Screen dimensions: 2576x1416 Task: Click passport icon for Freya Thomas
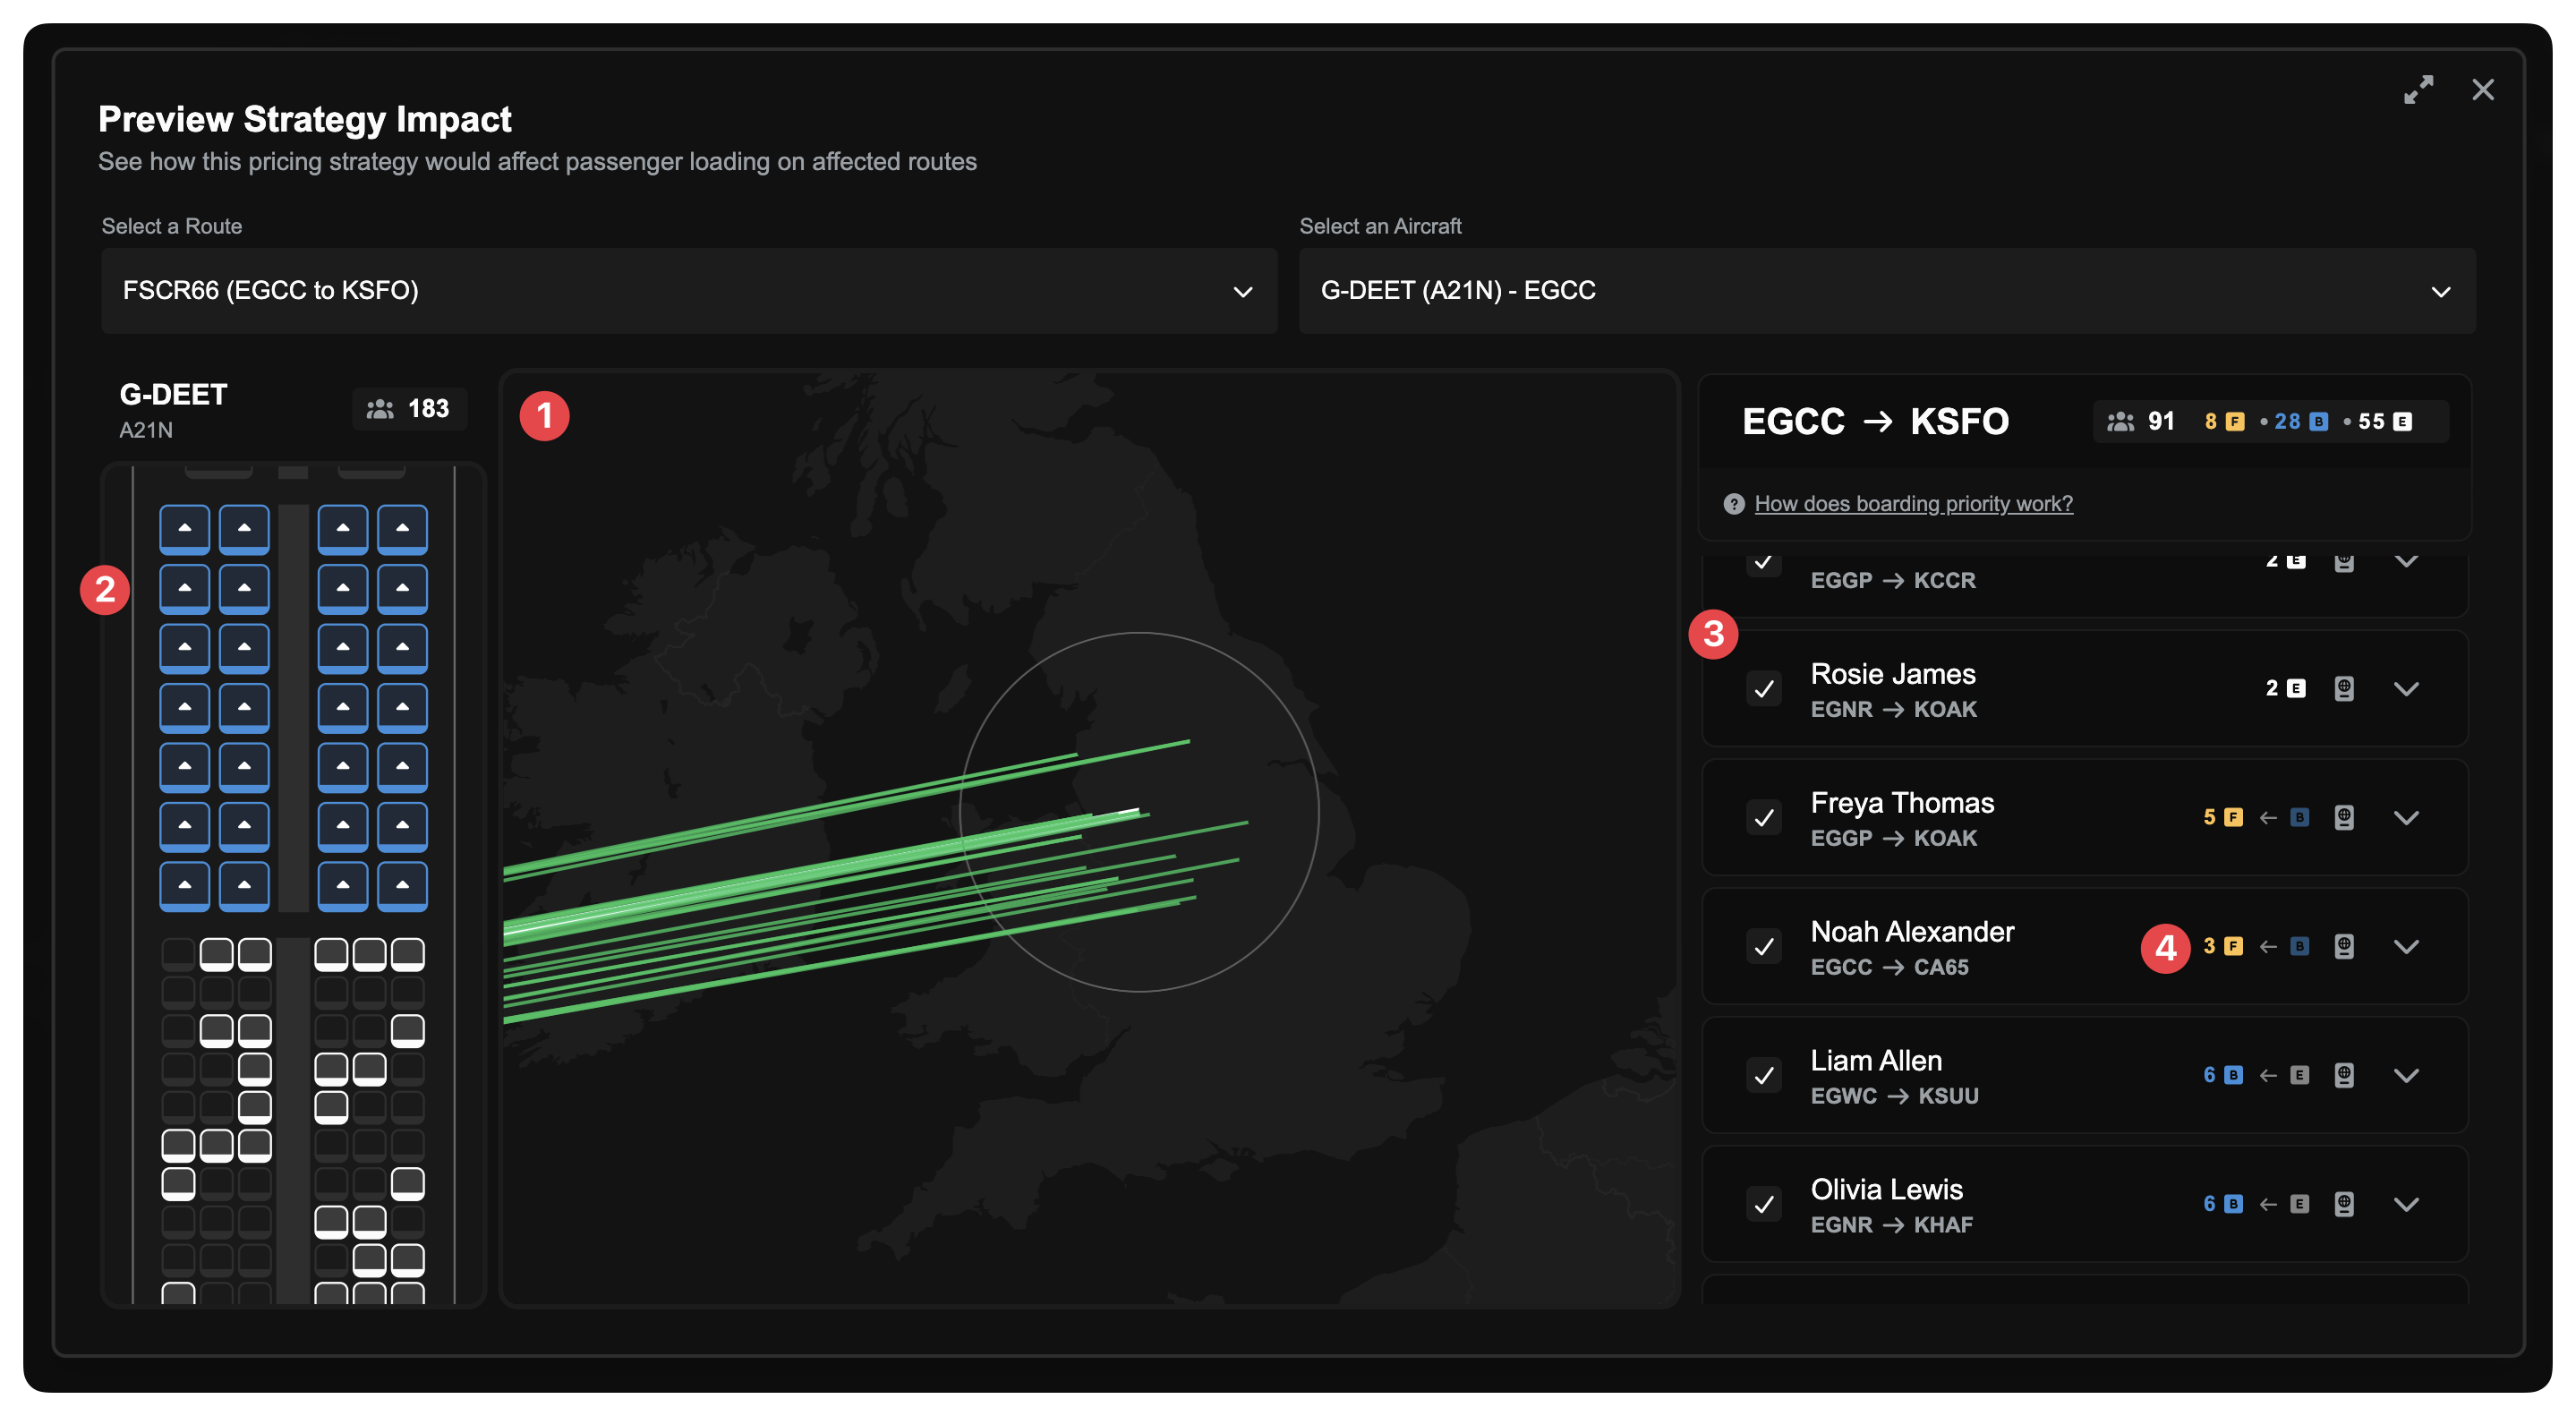pos(2343,817)
